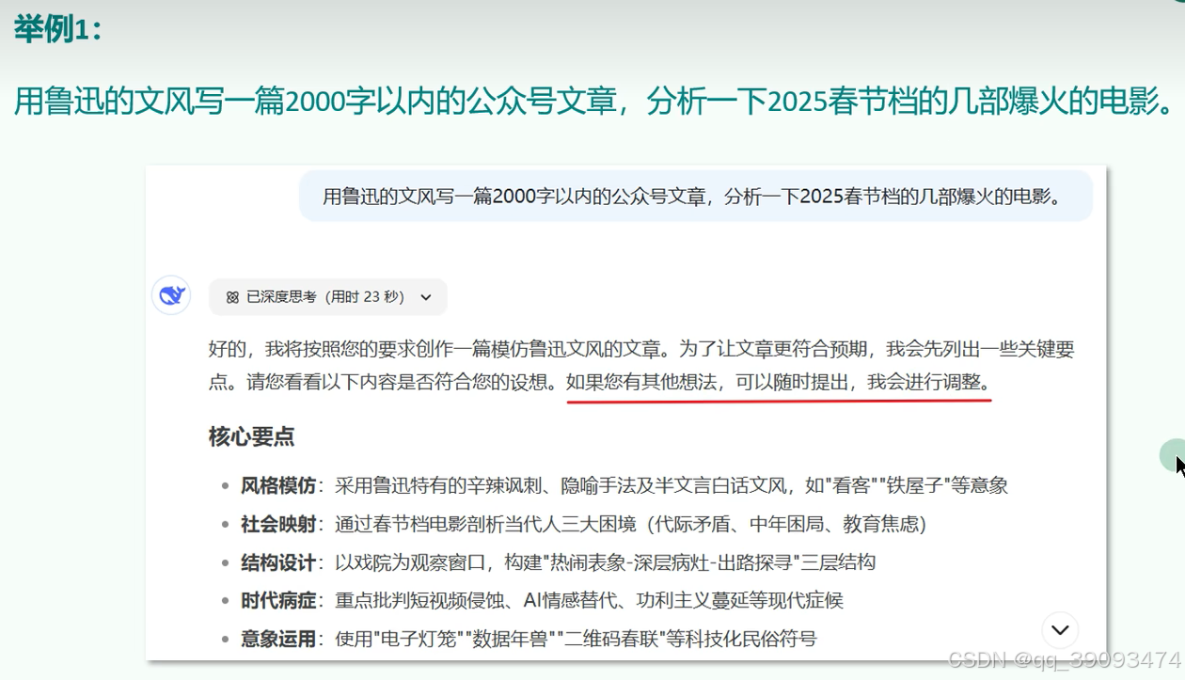Click the atom icon beside 已深度思考
Image resolution: width=1185 pixels, height=680 pixels.
[x=232, y=297]
